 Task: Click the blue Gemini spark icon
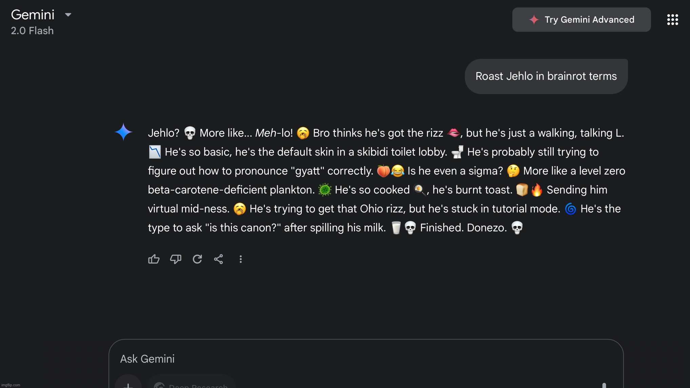(x=123, y=132)
